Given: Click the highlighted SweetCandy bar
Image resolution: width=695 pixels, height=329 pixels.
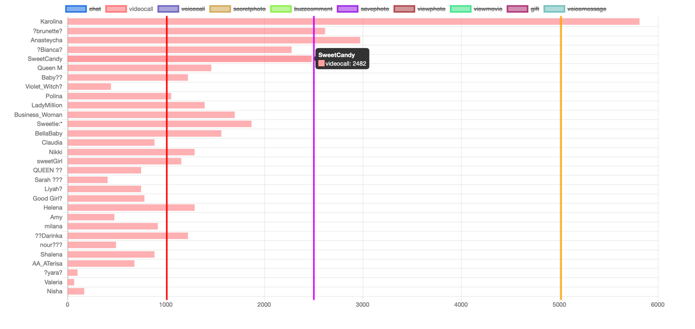Looking at the screenshot, I should tap(190, 59).
